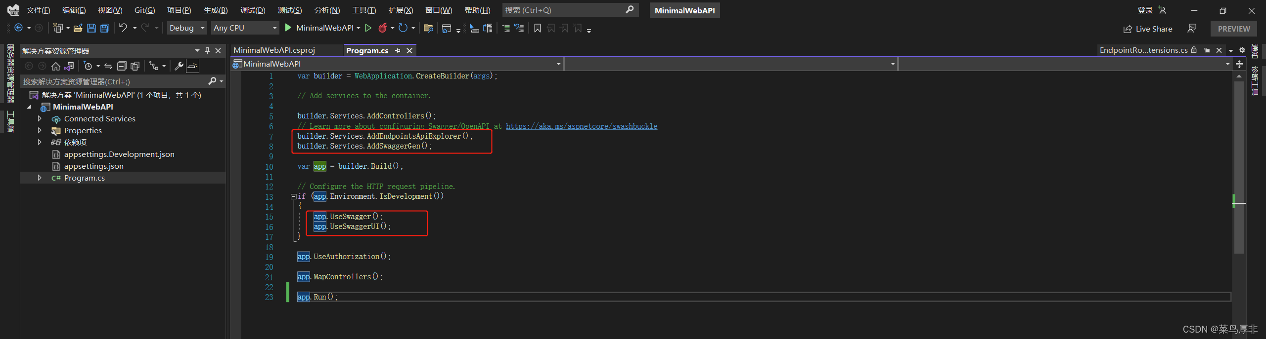Click the main search box (Ctrl+Q)
This screenshot has width=1266, height=339.
tap(570, 10)
